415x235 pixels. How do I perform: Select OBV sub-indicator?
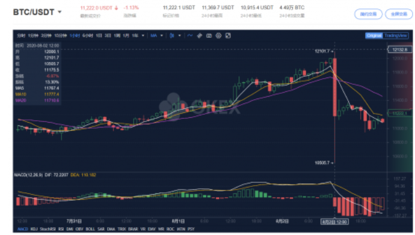pos(79,229)
